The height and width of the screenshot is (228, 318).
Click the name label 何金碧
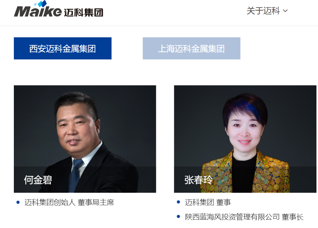[38, 180]
